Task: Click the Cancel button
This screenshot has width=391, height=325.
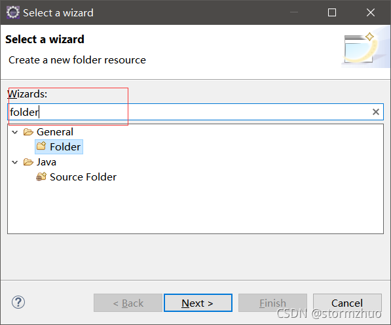Action: 347,303
